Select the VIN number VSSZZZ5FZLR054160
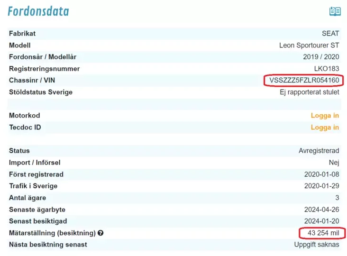This screenshot has width=347, height=256. pos(304,81)
